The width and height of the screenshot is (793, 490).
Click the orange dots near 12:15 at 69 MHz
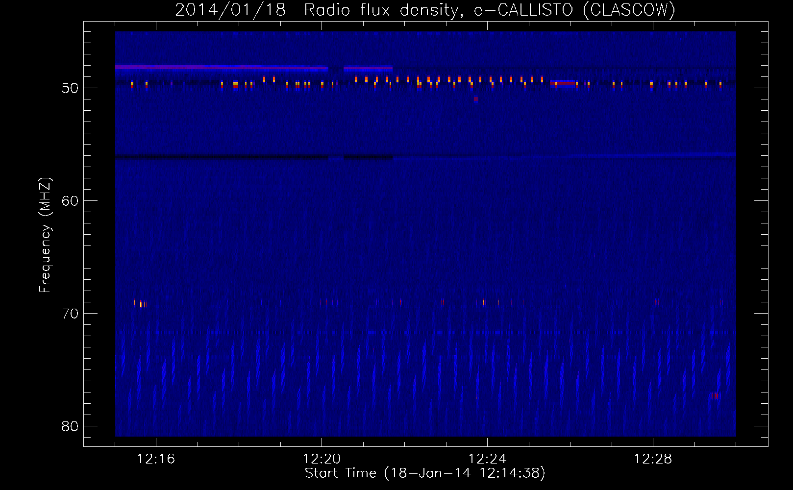coord(141,304)
